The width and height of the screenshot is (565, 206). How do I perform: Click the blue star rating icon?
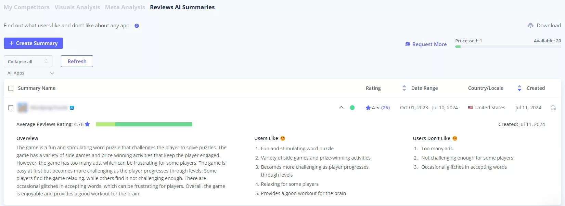(368, 108)
